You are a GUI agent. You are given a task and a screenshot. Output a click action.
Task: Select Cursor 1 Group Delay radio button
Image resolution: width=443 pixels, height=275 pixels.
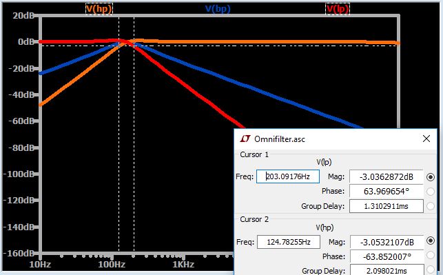tap(431, 206)
